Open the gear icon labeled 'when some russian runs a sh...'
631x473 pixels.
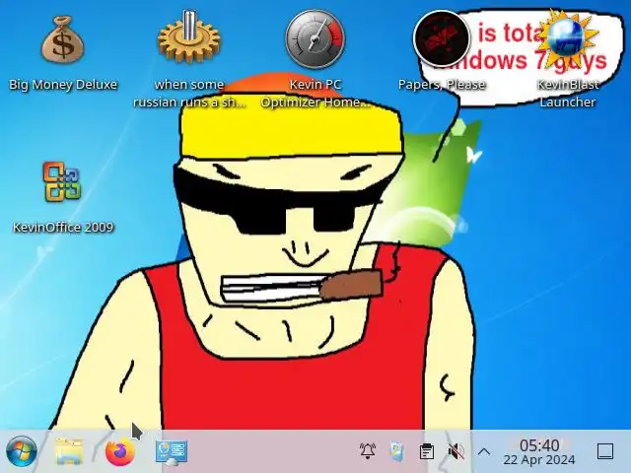click(x=188, y=37)
